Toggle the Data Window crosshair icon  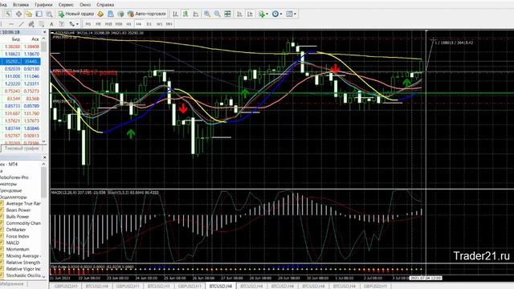pos(18,14)
